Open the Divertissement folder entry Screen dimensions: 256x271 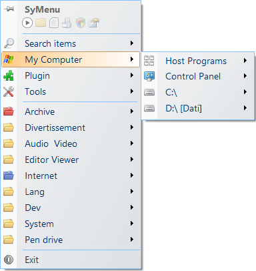[x=71, y=127]
